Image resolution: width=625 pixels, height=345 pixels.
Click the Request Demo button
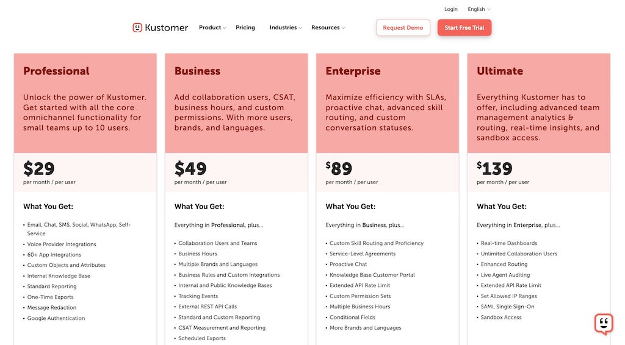tap(403, 27)
